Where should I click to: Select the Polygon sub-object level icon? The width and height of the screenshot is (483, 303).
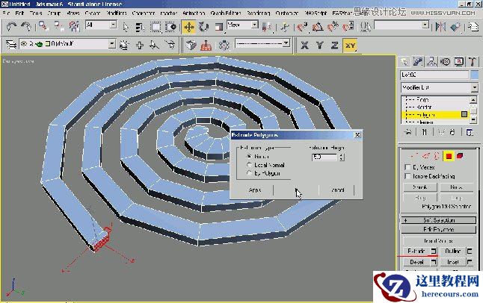(449, 156)
